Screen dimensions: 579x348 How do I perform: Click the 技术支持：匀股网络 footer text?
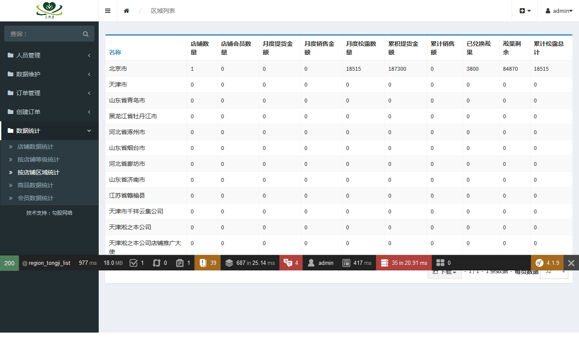click(49, 213)
